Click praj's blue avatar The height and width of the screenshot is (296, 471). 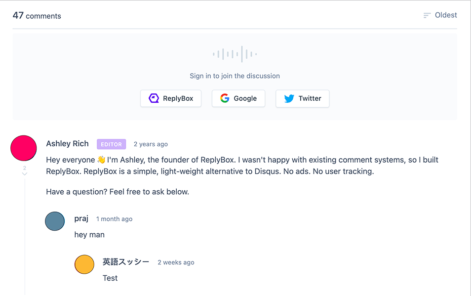55,221
